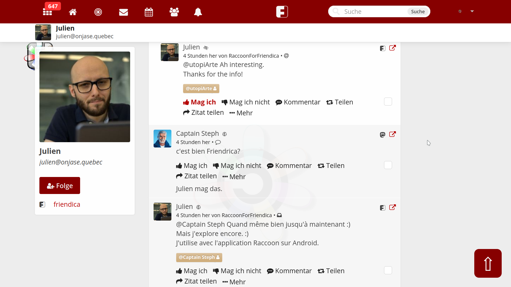Click Teilen on Raccoon Android reply
This screenshot has width=511, height=287.
pos(331,271)
